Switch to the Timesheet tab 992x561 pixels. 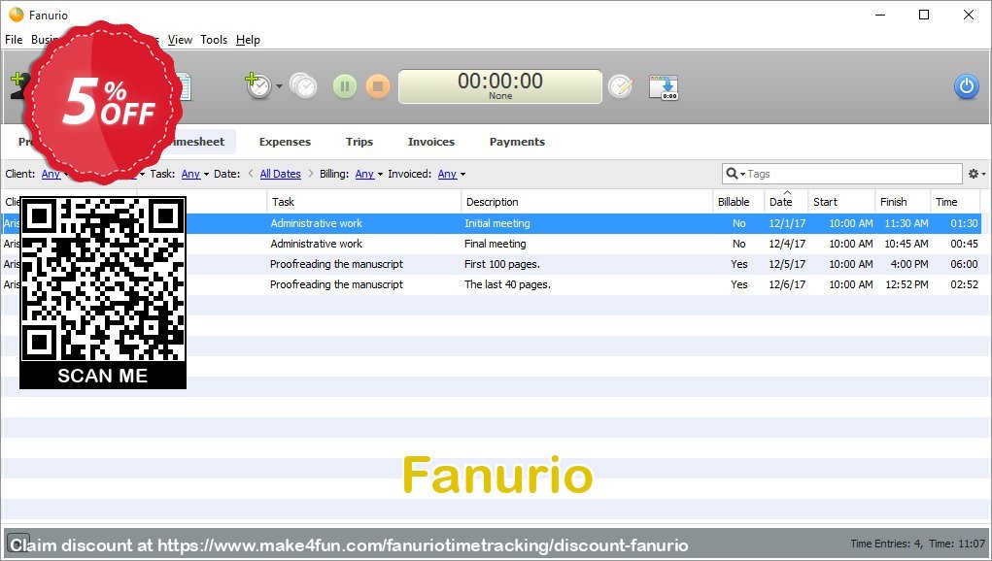pos(198,142)
